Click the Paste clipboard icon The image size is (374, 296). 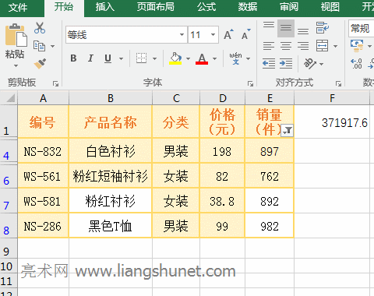click(x=16, y=35)
